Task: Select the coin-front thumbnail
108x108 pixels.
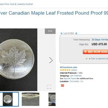Action: pyautogui.click(x=9, y=99)
